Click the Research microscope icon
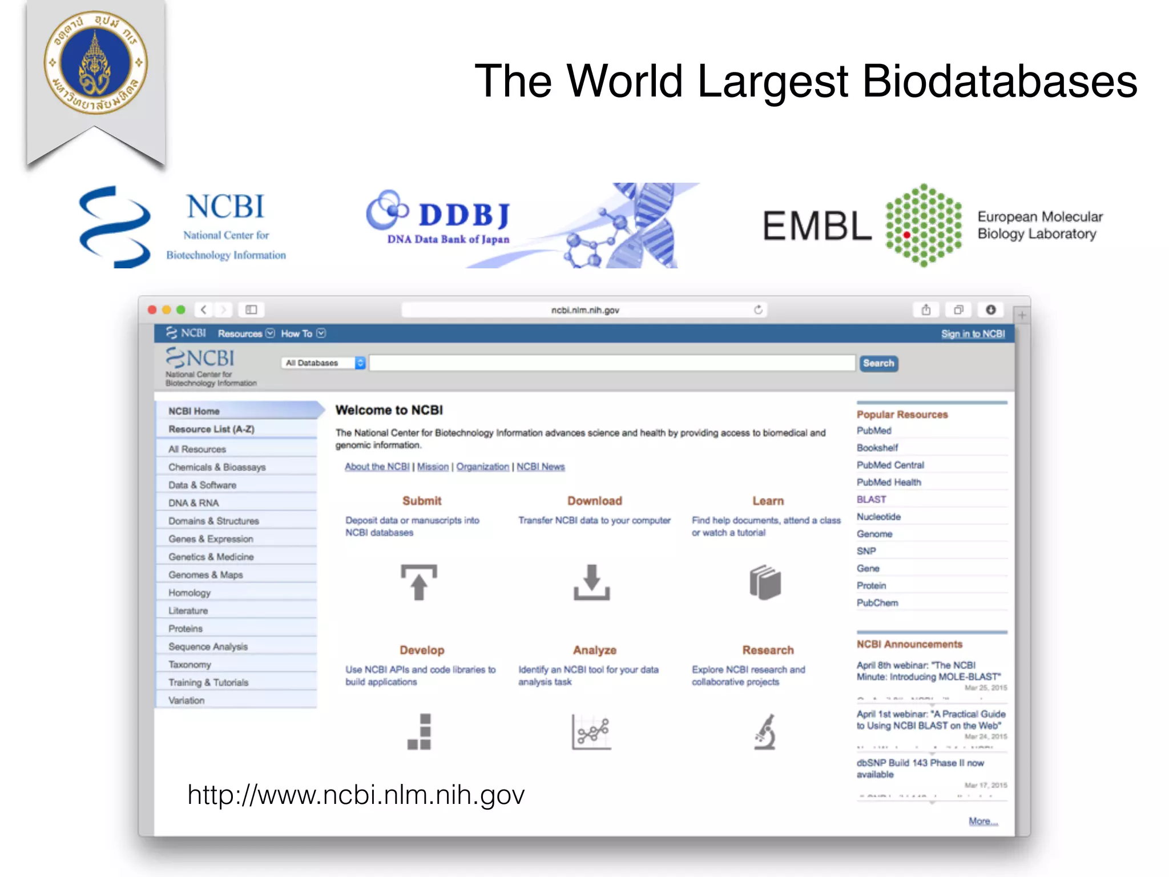The image size is (1169, 877). click(765, 731)
